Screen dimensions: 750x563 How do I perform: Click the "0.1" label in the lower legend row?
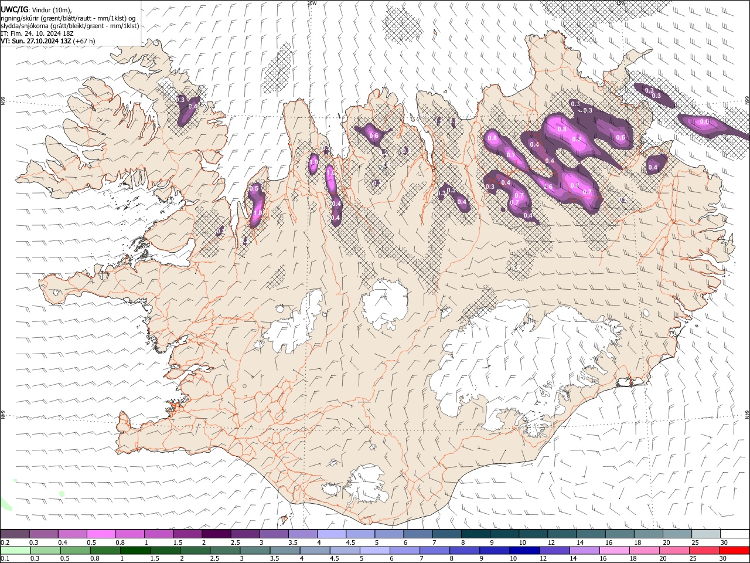pos(6,559)
